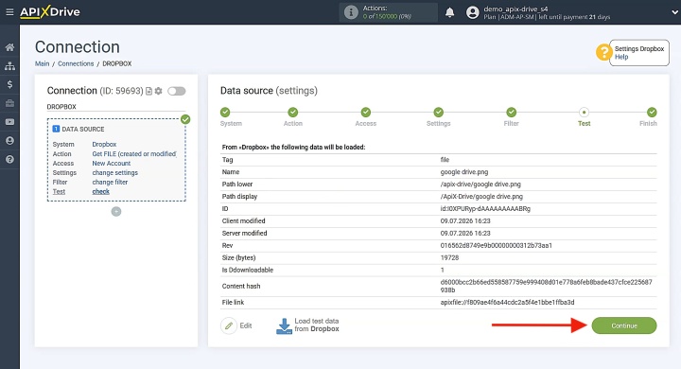Go to Main breadcrumb
The image size is (681, 369).
[43, 63]
